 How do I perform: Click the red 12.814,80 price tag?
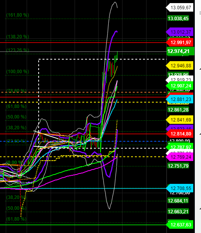click(179, 134)
